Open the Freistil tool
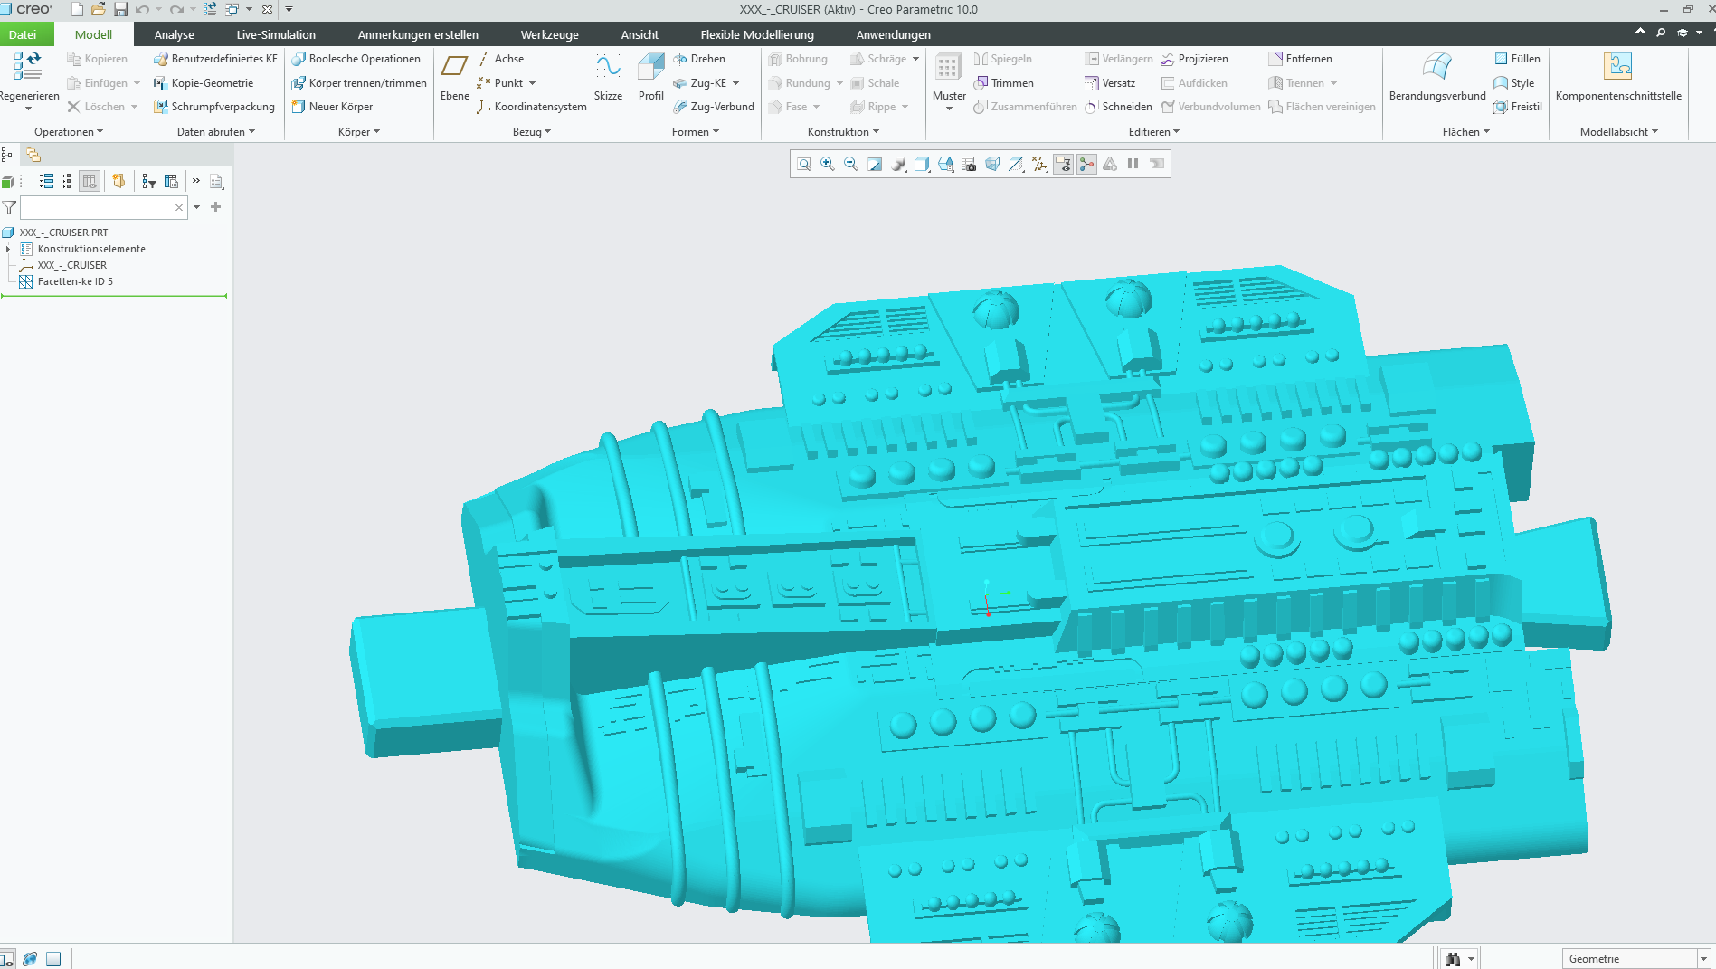 point(1518,107)
